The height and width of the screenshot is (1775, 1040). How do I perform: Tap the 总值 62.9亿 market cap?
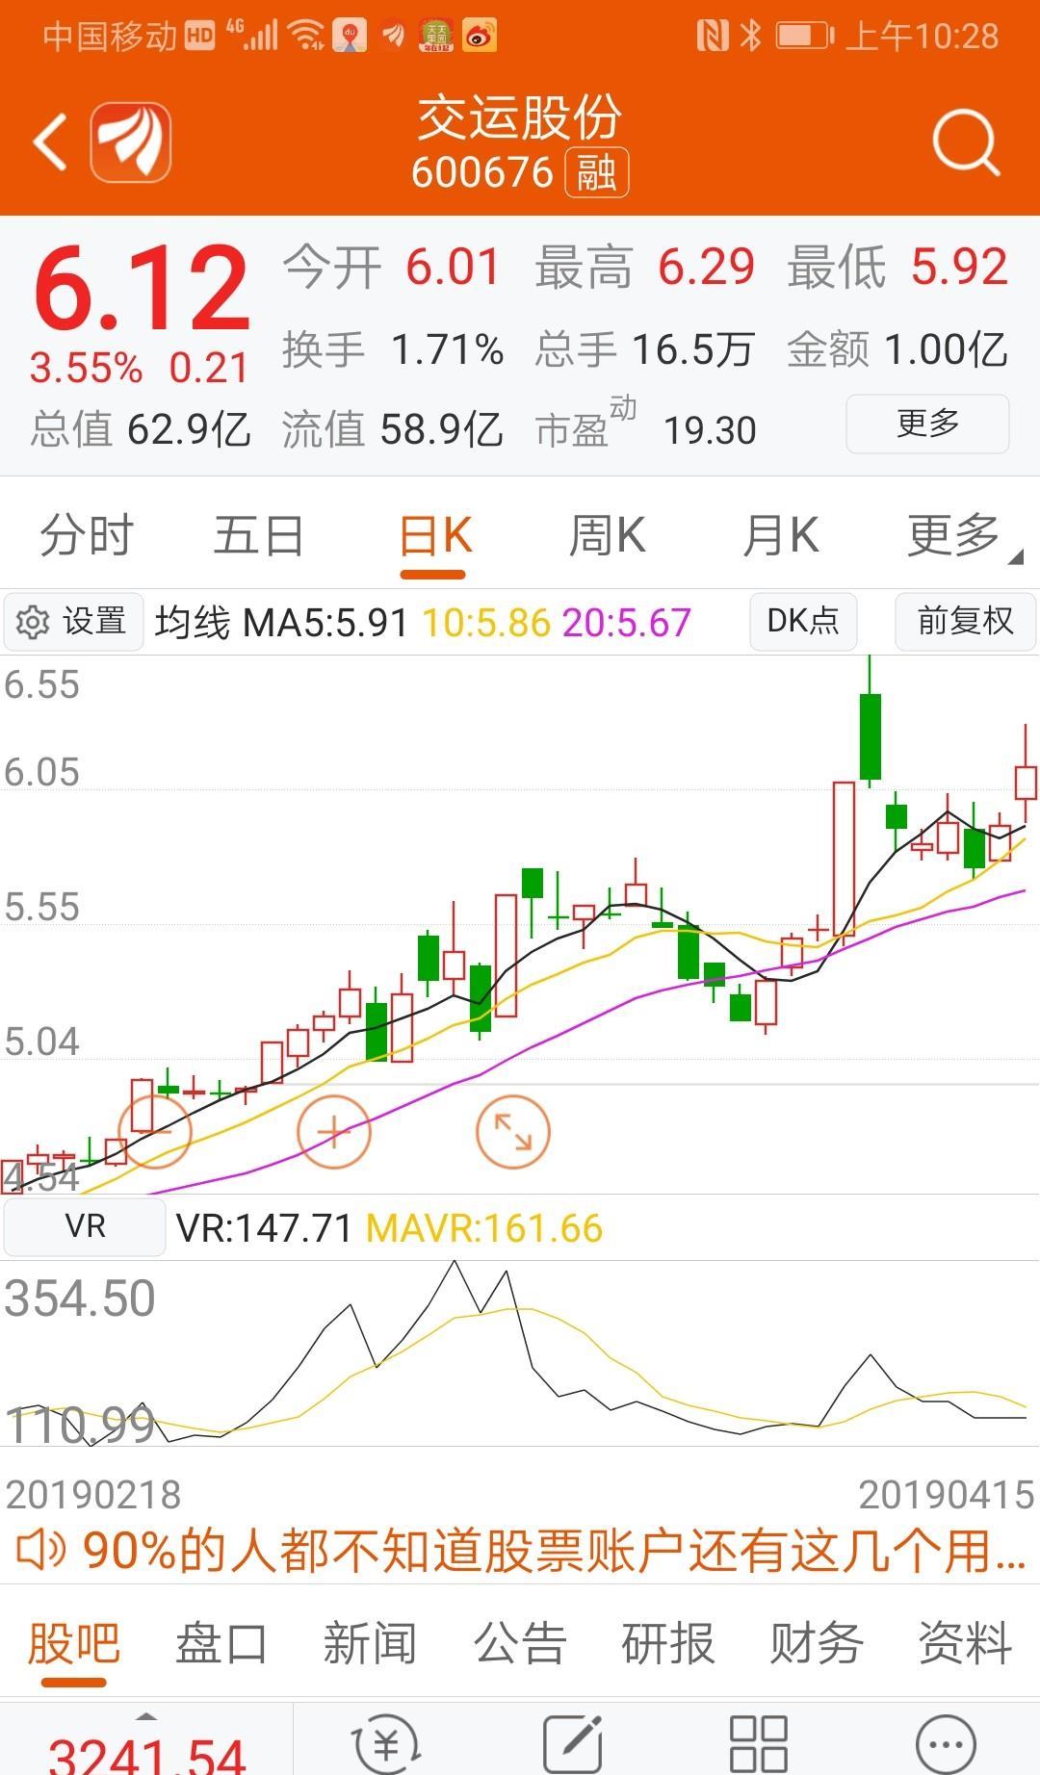click(141, 428)
